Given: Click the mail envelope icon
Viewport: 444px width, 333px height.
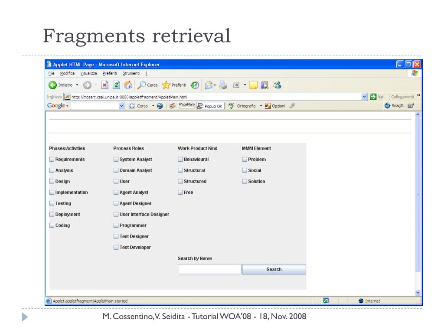Looking at the screenshot, I should pyautogui.click(x=209, y=85).
